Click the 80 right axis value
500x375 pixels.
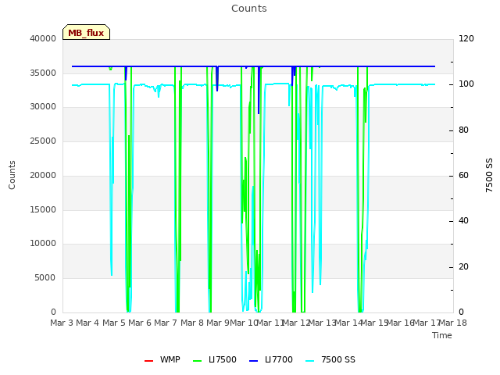coord(463,130)
